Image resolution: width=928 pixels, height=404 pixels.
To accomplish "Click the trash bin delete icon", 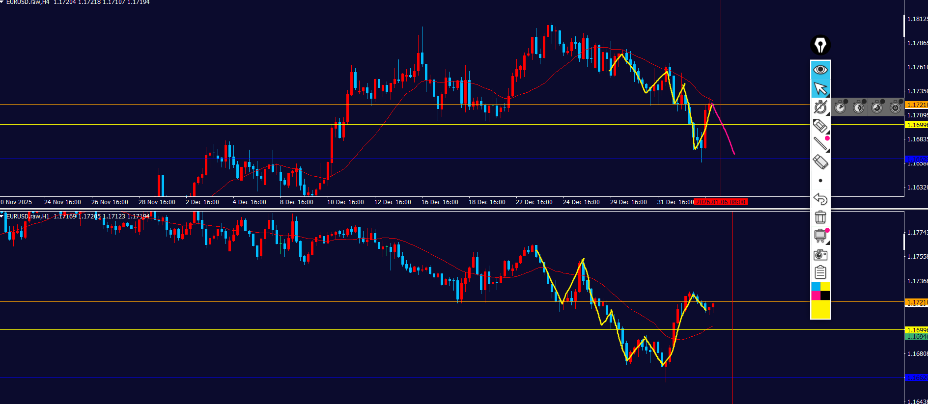I will click(x=820, y=217).
